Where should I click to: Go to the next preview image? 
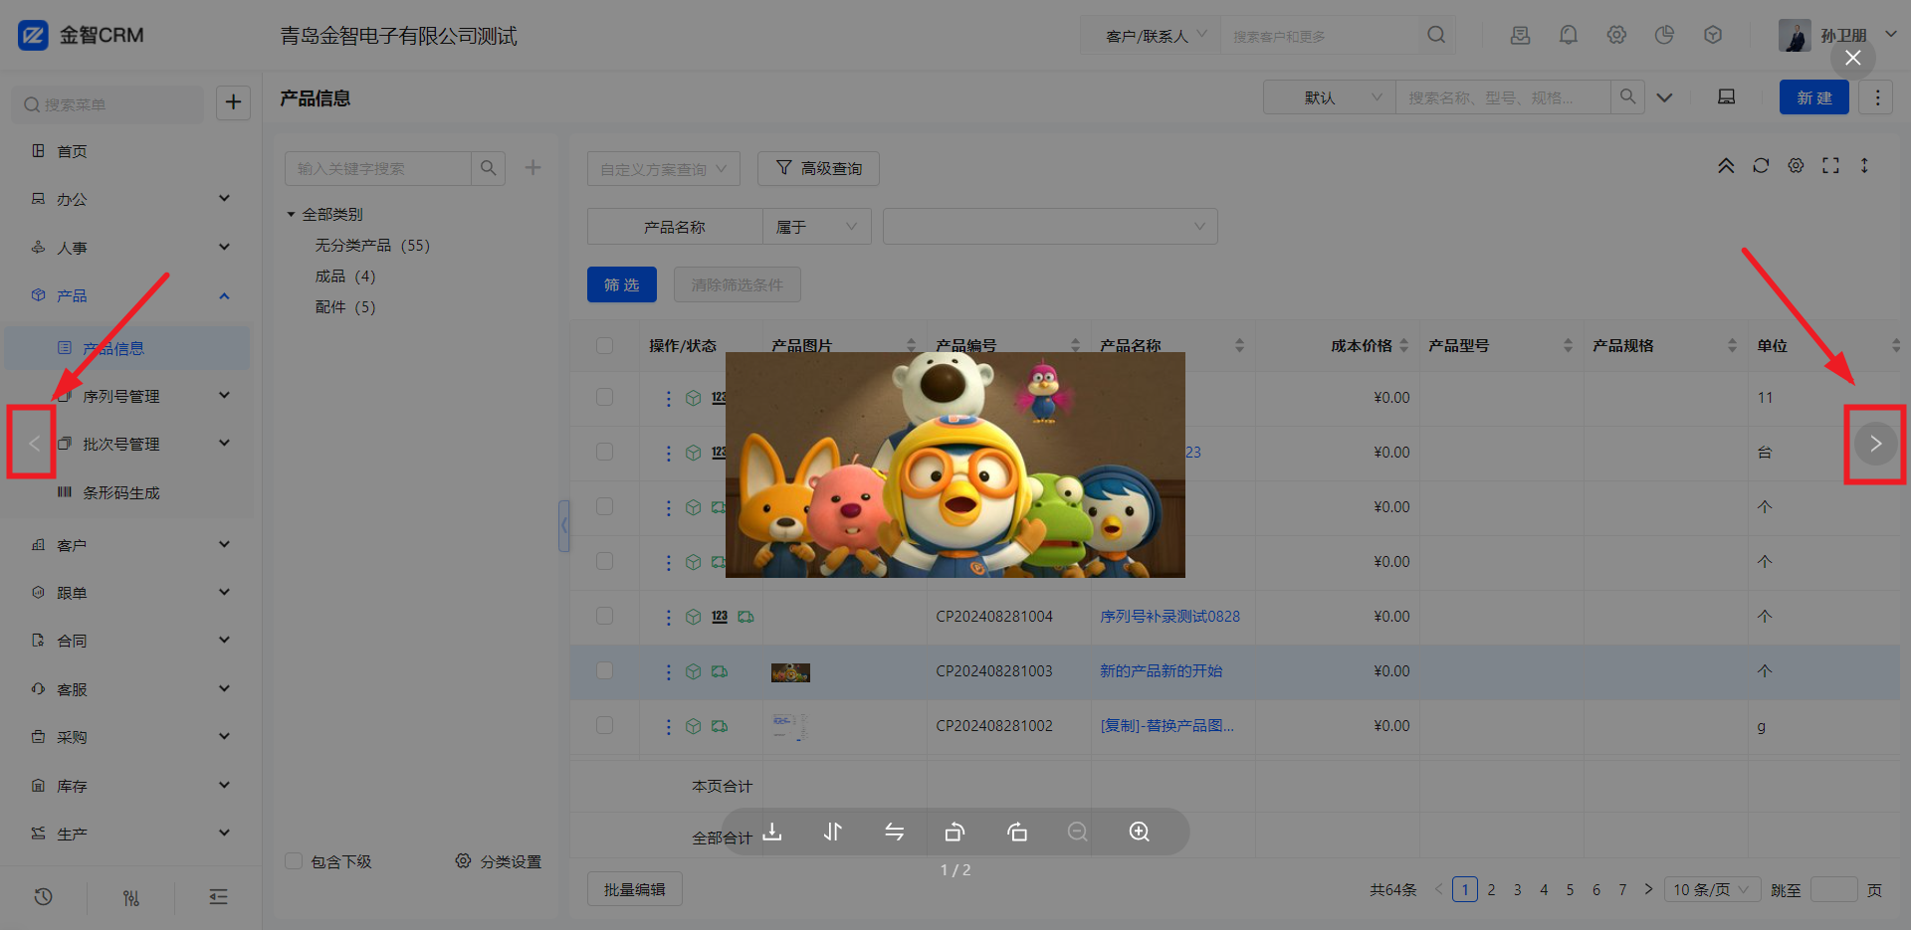tap(1875, 444)
